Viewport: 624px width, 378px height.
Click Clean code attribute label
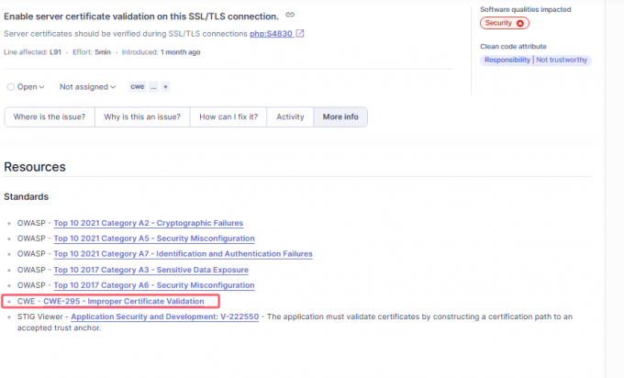(x=513, y=47)
